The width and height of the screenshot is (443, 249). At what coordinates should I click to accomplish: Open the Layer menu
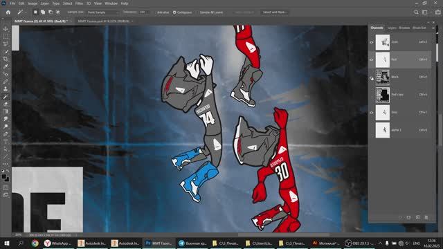pos(44,3)
